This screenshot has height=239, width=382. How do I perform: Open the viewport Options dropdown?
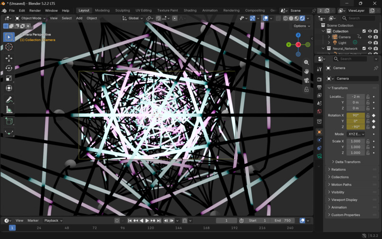301,26
